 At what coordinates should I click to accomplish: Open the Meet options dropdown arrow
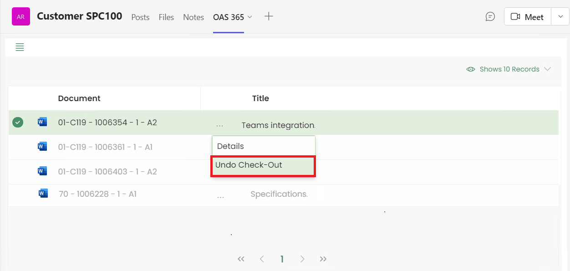point(560,17)
